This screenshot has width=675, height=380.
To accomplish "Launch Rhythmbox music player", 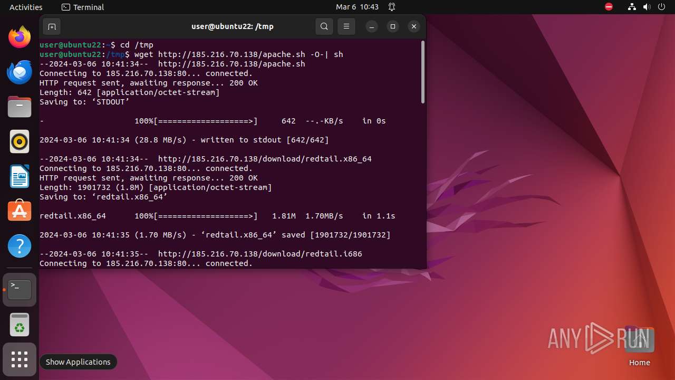I will pos(20,141).
